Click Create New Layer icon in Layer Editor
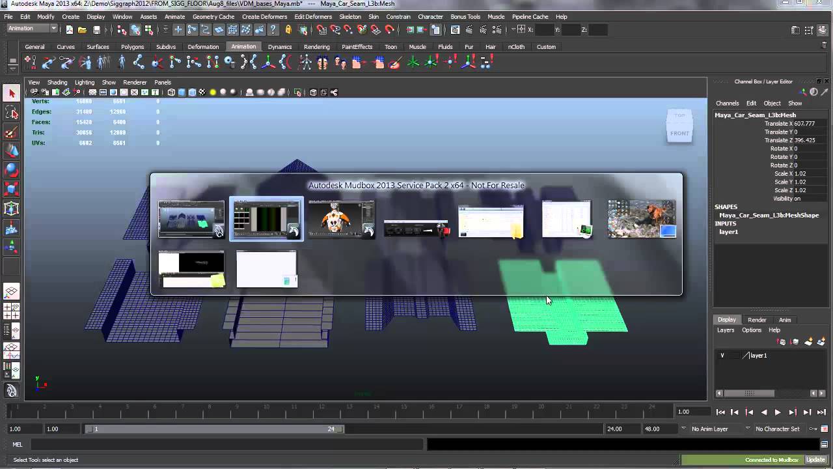Image resolution: width=833 pixels, height=469 pixels. (808, 341)
